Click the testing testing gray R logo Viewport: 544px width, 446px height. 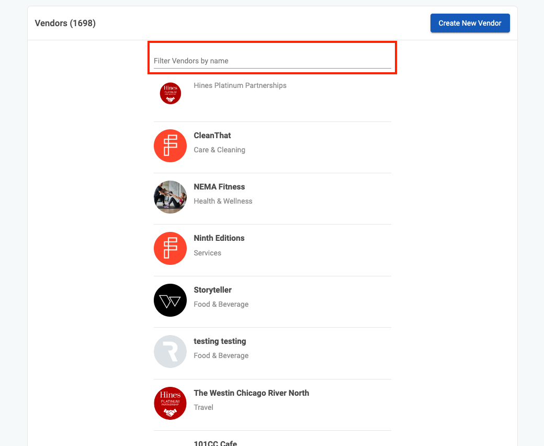click(x=170, y=352)
